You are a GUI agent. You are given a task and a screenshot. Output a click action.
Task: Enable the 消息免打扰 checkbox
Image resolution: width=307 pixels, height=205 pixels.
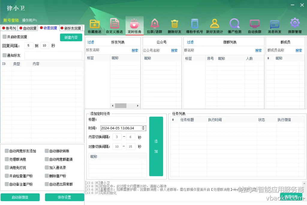pos(7,168)
